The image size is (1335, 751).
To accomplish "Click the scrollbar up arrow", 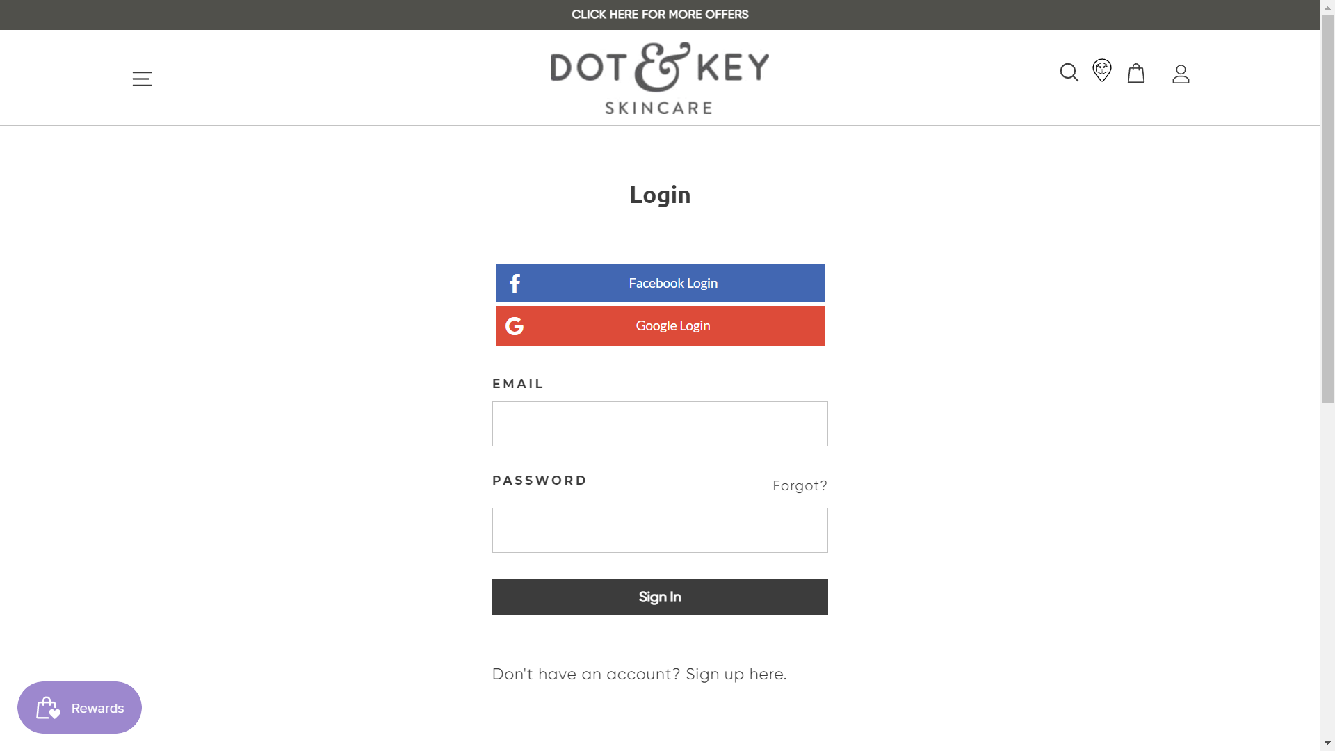I will point(1329,7).
